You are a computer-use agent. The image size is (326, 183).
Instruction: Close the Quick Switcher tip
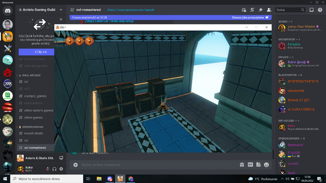tap(61, 19)
